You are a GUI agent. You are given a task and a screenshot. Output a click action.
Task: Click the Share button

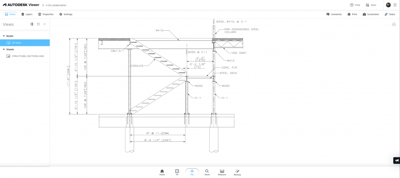(x=389, y=14)
